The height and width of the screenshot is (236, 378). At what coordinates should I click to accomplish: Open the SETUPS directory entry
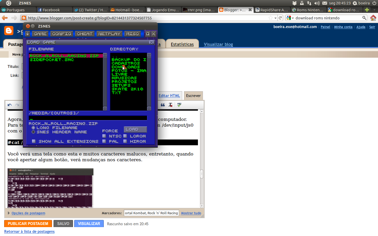pos(121,85)
